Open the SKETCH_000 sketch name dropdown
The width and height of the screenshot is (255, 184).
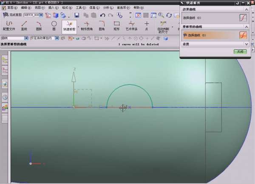[x=41, y=15]
